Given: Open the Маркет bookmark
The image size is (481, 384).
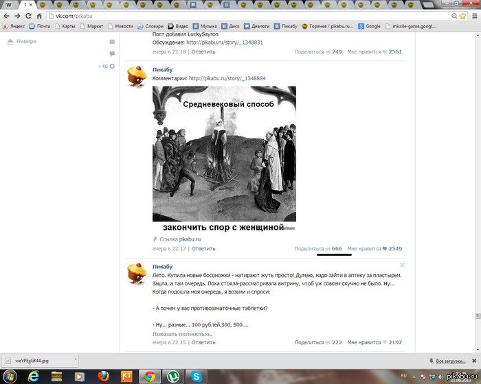Looking at the screenshot, I should [91, 26].
